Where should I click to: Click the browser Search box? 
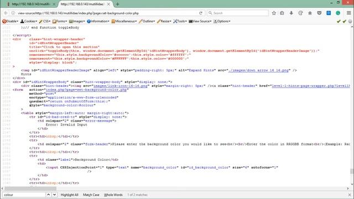(x=238, y=13)
